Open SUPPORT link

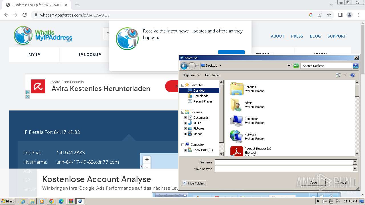(x=336, y=36)
